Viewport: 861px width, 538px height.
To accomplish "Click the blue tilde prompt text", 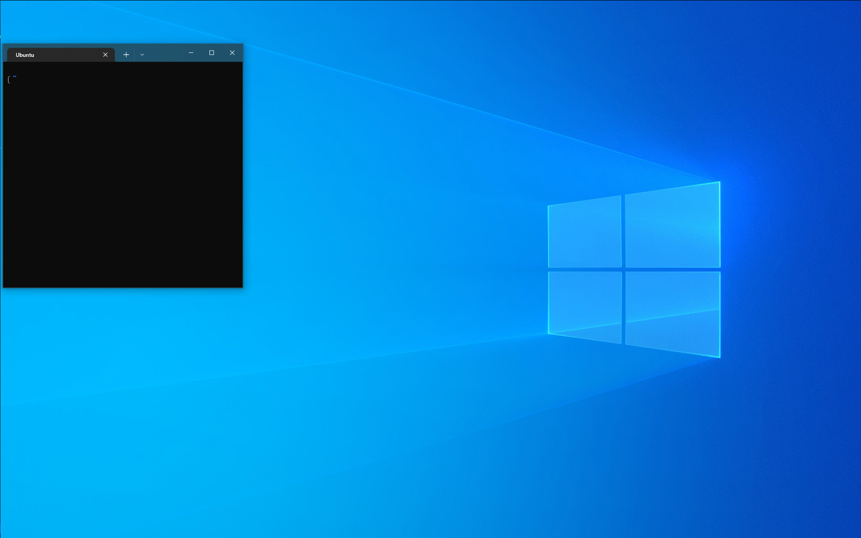I will 15,77.
